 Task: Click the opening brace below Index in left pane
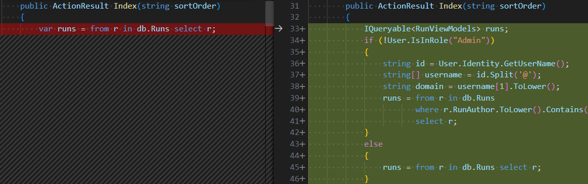click(x=23, y=18)
